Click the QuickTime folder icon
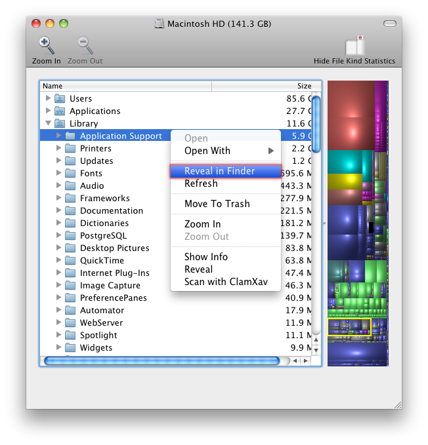 click(70, 261)
